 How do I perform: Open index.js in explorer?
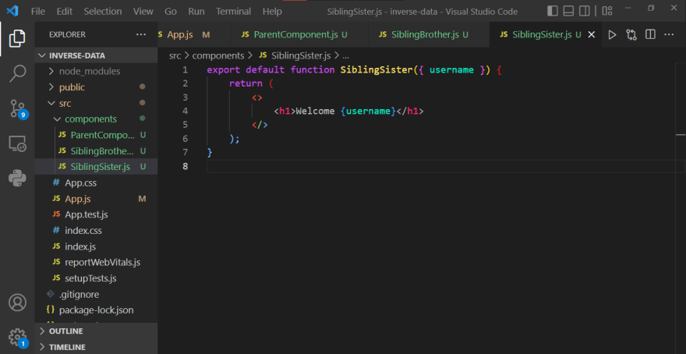point(96,246)
